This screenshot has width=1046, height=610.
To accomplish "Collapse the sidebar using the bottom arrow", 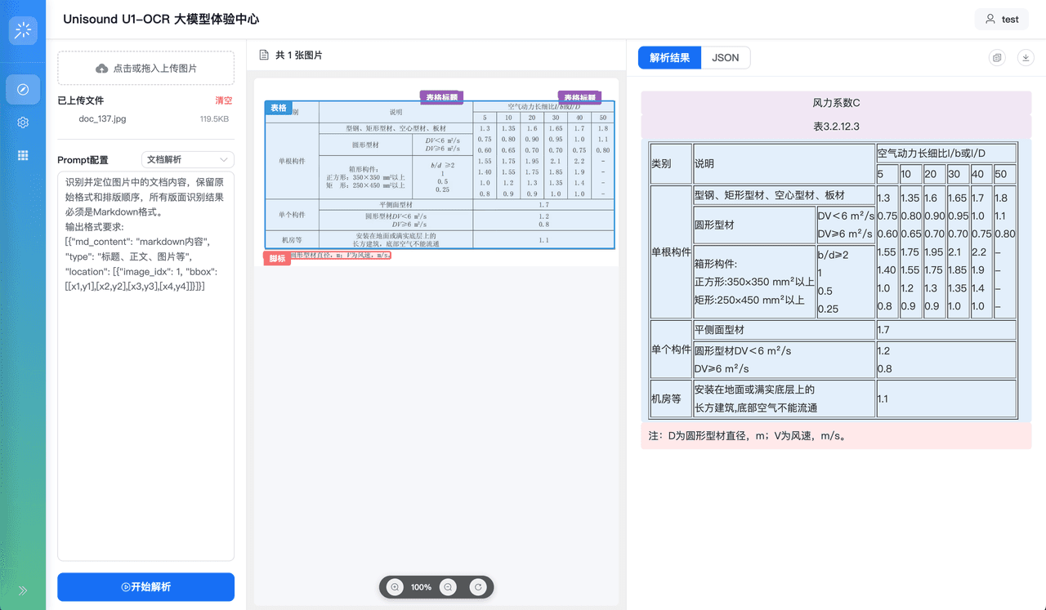I will [22, 590].
